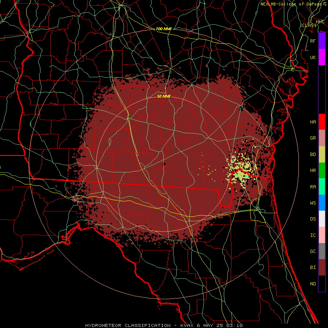Click the RF legend label
The height and width of the screenshot is (328, 328).
[313, 41]
